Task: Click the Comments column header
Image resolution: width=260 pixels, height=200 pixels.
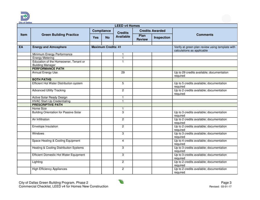Action: point(205,35)
